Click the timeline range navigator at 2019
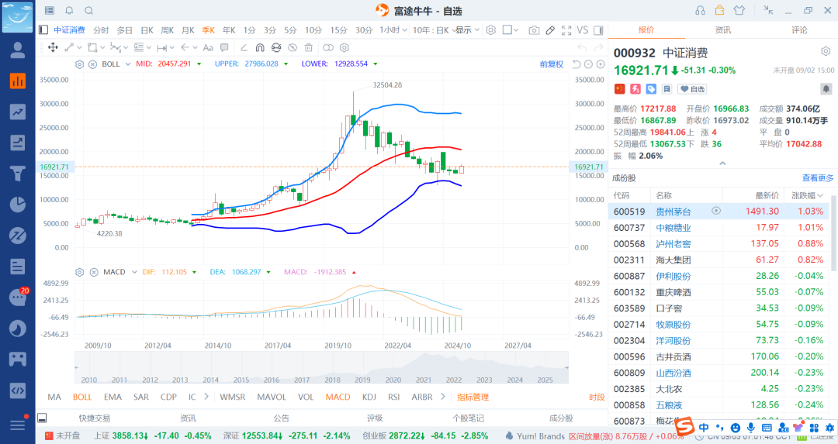The height and width of the screenshot is (444, 838). coord(362,380)
